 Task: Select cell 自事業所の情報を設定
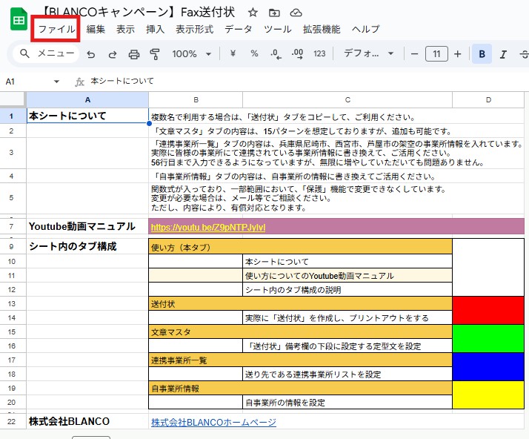347,402
